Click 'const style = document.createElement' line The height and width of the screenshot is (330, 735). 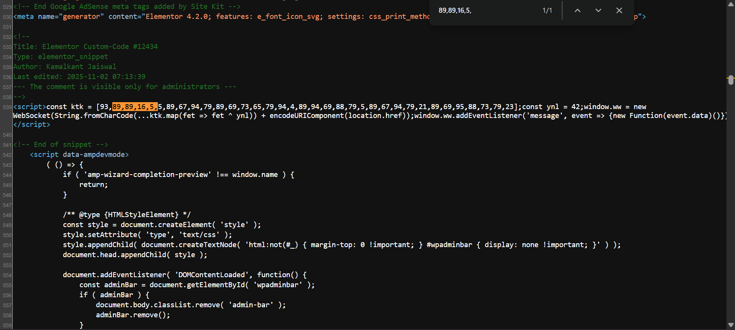(162, 225)
